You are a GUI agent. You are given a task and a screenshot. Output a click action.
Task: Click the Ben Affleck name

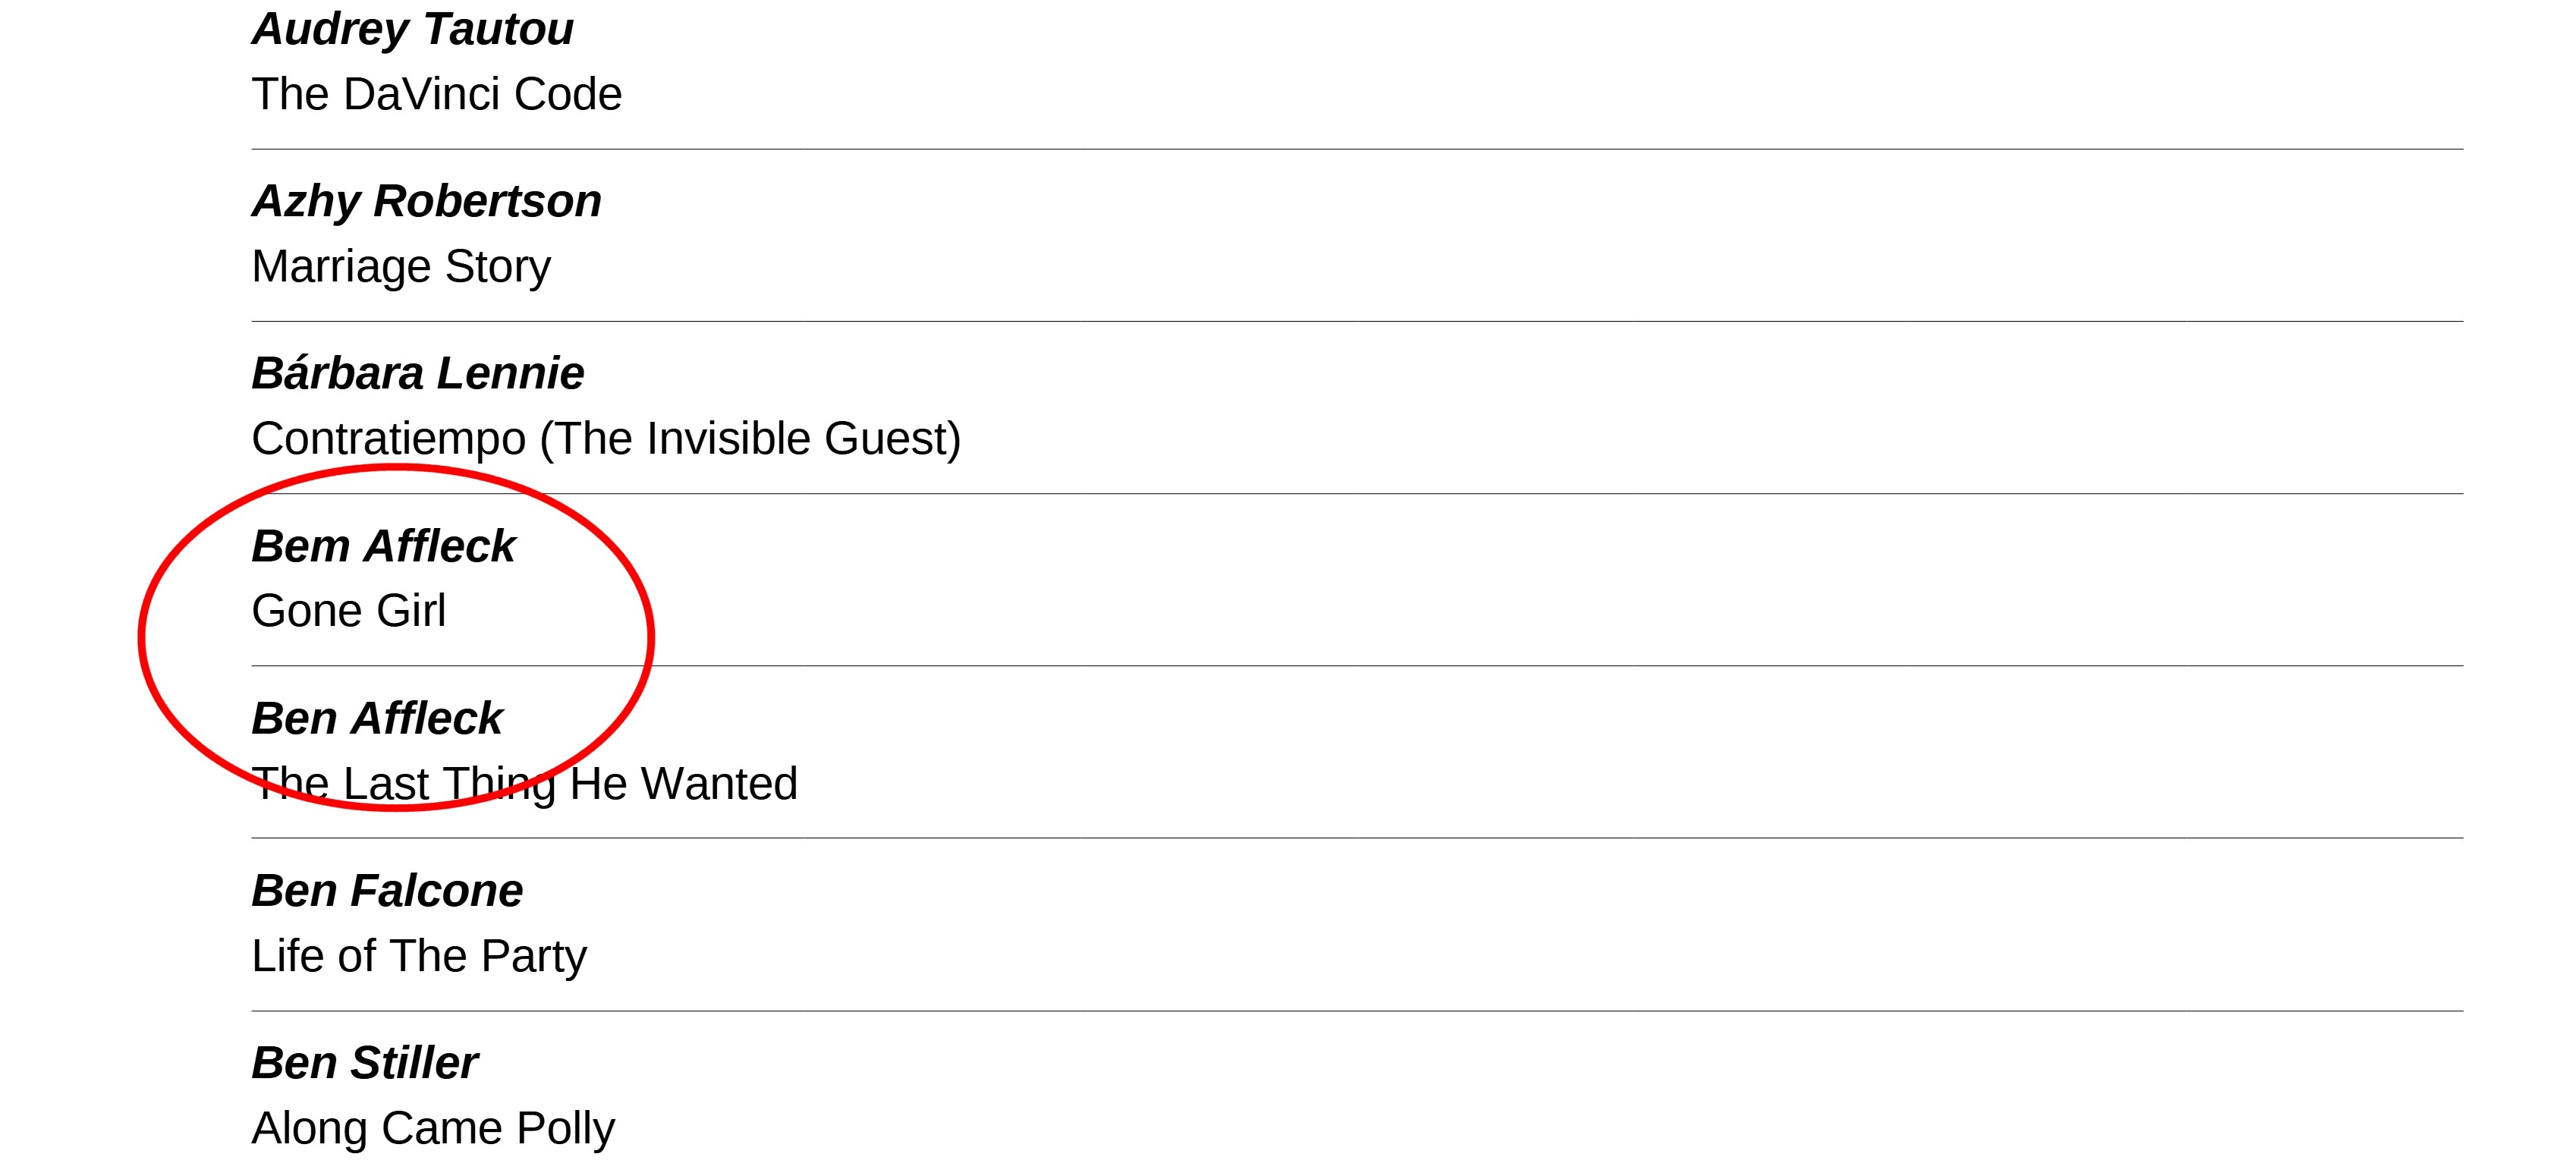[377, 718]
